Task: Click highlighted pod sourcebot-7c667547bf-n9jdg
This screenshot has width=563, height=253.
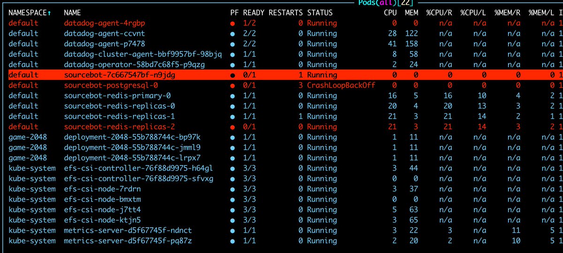Action: click(285, 75)
